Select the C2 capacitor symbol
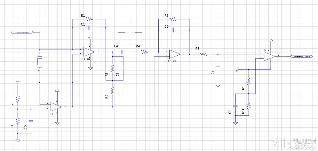Viewport: 318px width, 151px height. (x=218, y=66)
